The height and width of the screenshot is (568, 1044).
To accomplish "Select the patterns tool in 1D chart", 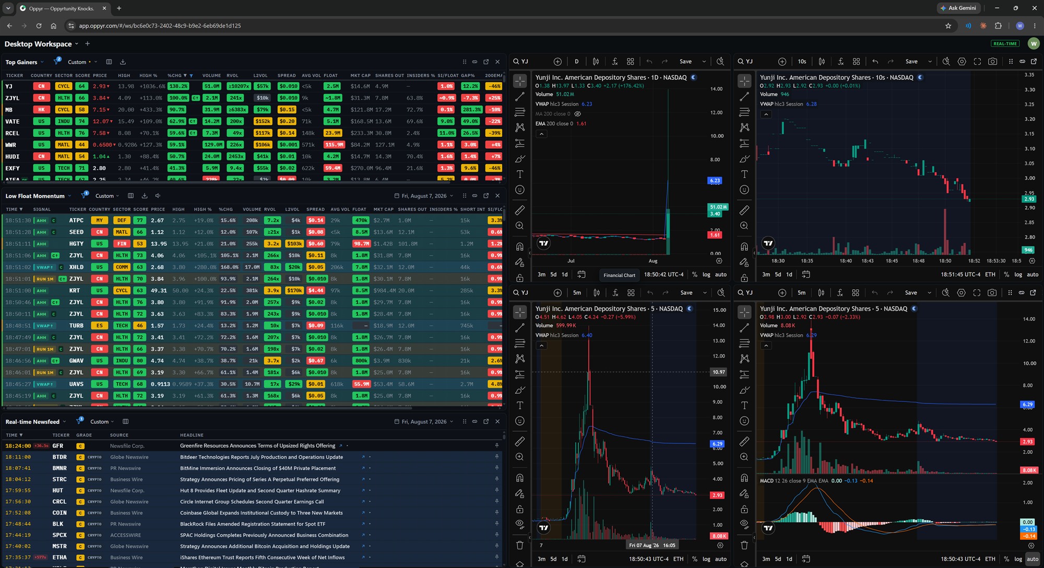I will 520,127.
